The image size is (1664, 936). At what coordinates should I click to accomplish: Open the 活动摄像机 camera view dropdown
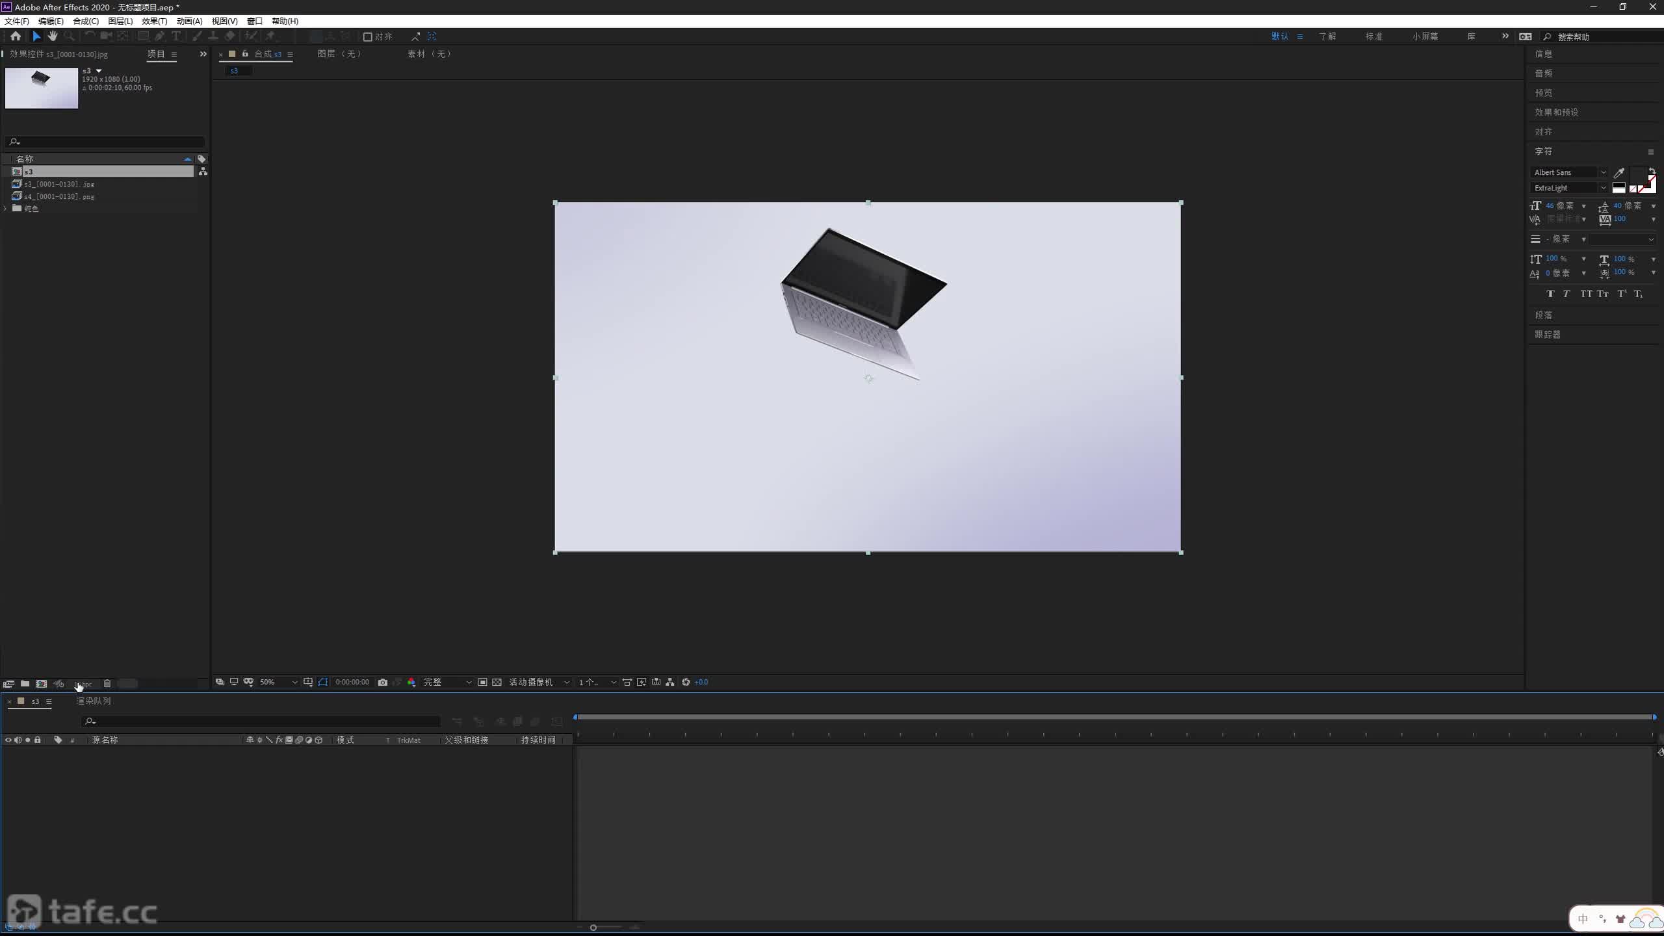coord(539,682)
